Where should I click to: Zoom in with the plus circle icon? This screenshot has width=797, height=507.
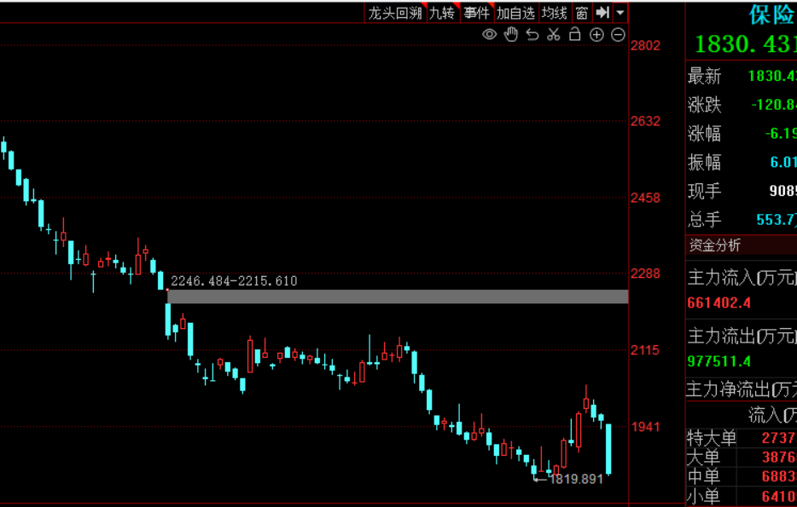596,35
